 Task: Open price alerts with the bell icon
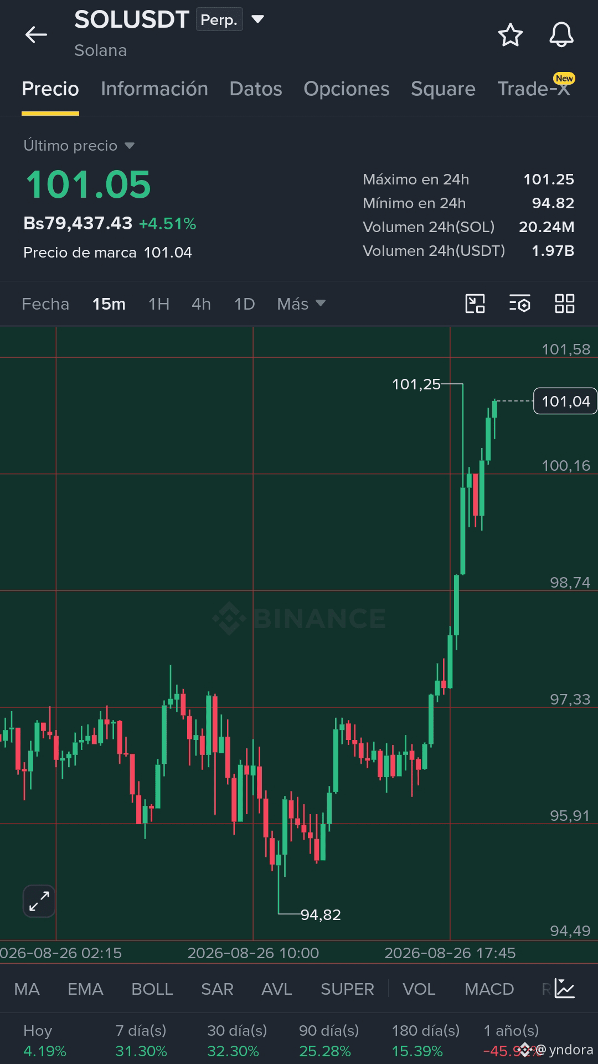click(561, 35)
